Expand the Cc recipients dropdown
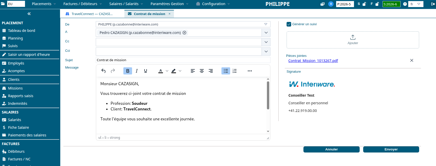This screenshot has height=166, width=436. (x=266, y=42)
